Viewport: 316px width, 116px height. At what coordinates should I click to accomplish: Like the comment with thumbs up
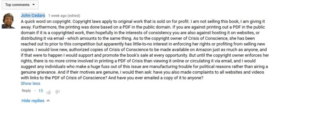tap(49, 92)
